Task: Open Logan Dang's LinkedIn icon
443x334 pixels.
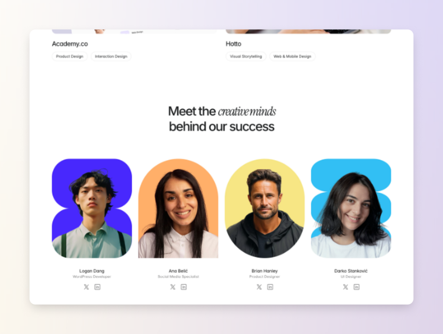Action: pyautogui.click(x=97, y=287)
